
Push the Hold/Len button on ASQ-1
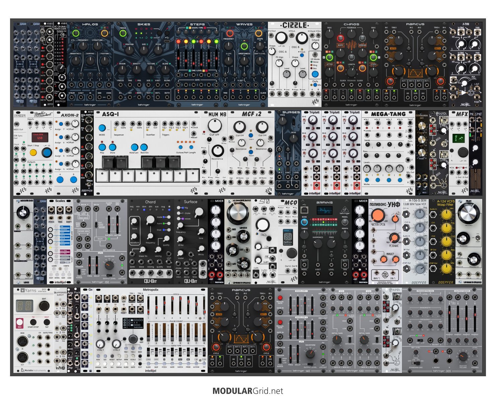click(134, 147)
